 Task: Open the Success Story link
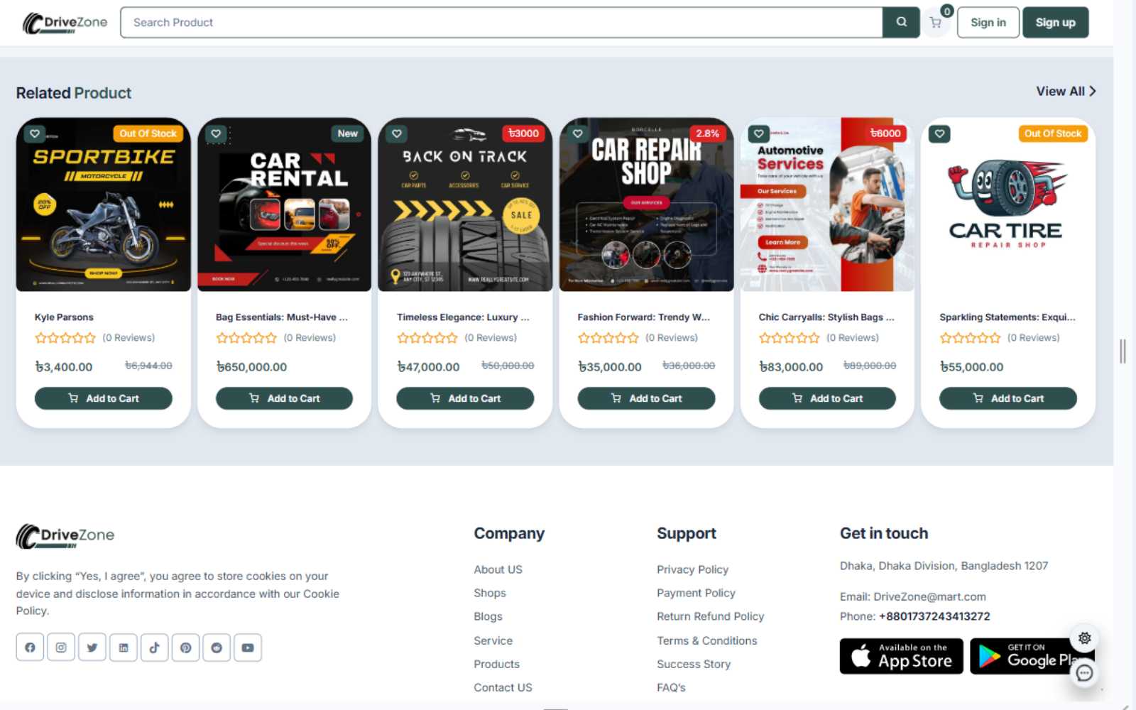(694, 664)
